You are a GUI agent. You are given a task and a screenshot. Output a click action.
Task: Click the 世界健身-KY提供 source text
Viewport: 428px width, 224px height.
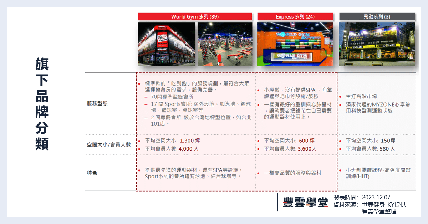[384, 204]
